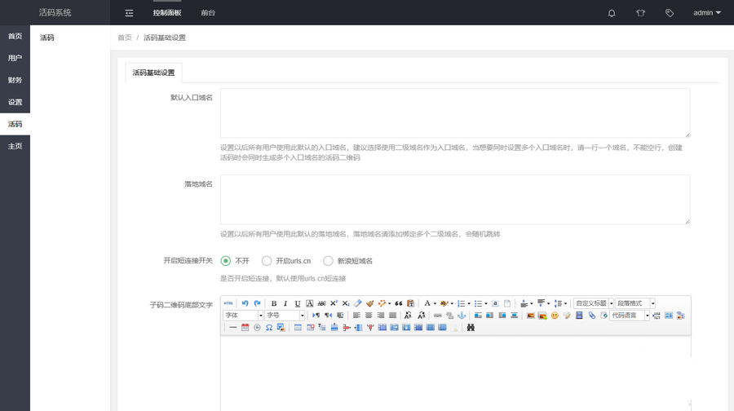Expand ordered list style dropdown
734x411 pixels.
click(x=469, y=304)
